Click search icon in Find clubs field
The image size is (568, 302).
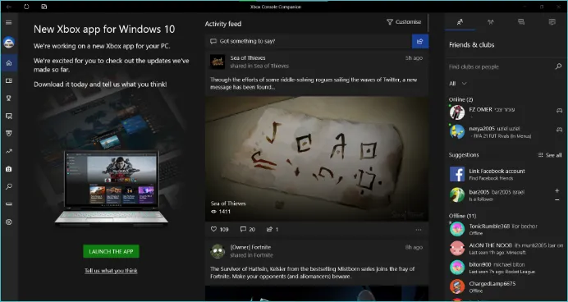[x=558, y=66]
